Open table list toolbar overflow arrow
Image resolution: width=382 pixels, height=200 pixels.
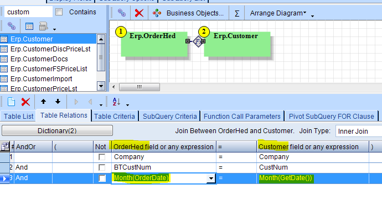(x=54, y=29)
